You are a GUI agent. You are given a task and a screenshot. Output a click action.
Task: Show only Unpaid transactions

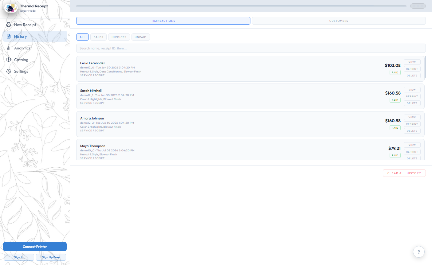click(140, 37)
